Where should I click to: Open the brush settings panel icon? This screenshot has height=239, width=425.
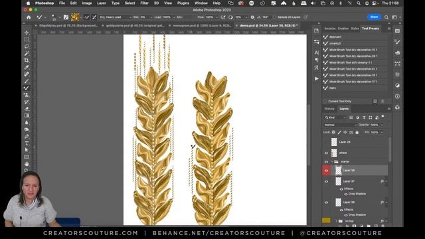point(66,17)
